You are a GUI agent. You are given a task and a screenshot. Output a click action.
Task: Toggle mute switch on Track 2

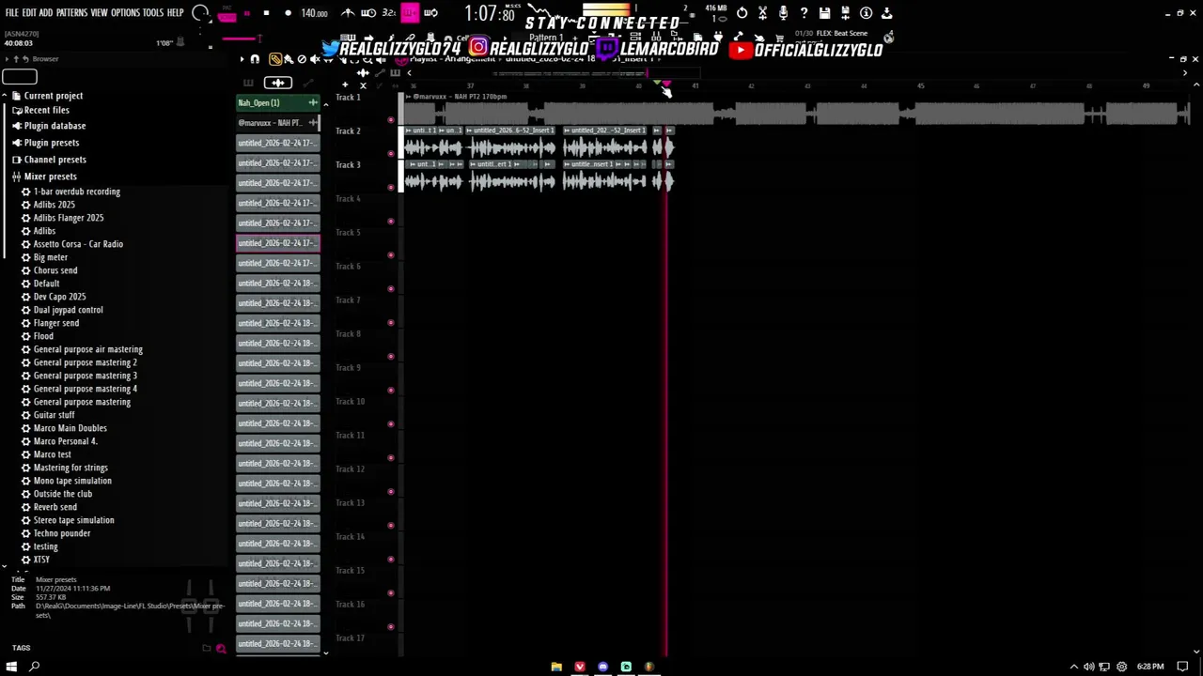point(391,153)
